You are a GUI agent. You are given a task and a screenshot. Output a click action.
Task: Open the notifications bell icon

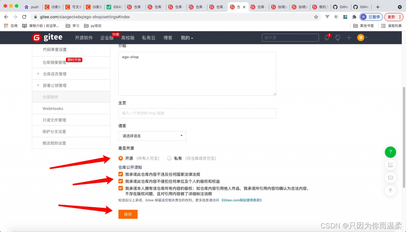click(327, 38)
